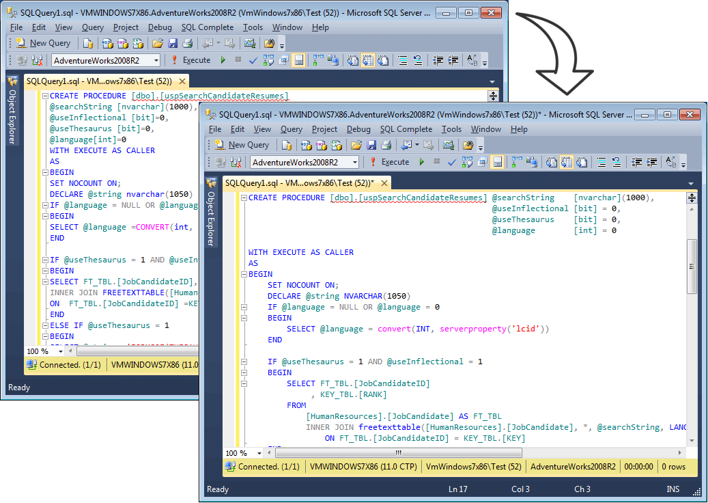Click the folder-with-binoculars icon, front window

pos(468,145)
